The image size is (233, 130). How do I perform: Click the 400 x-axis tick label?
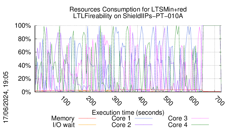[x=142, y=101]
